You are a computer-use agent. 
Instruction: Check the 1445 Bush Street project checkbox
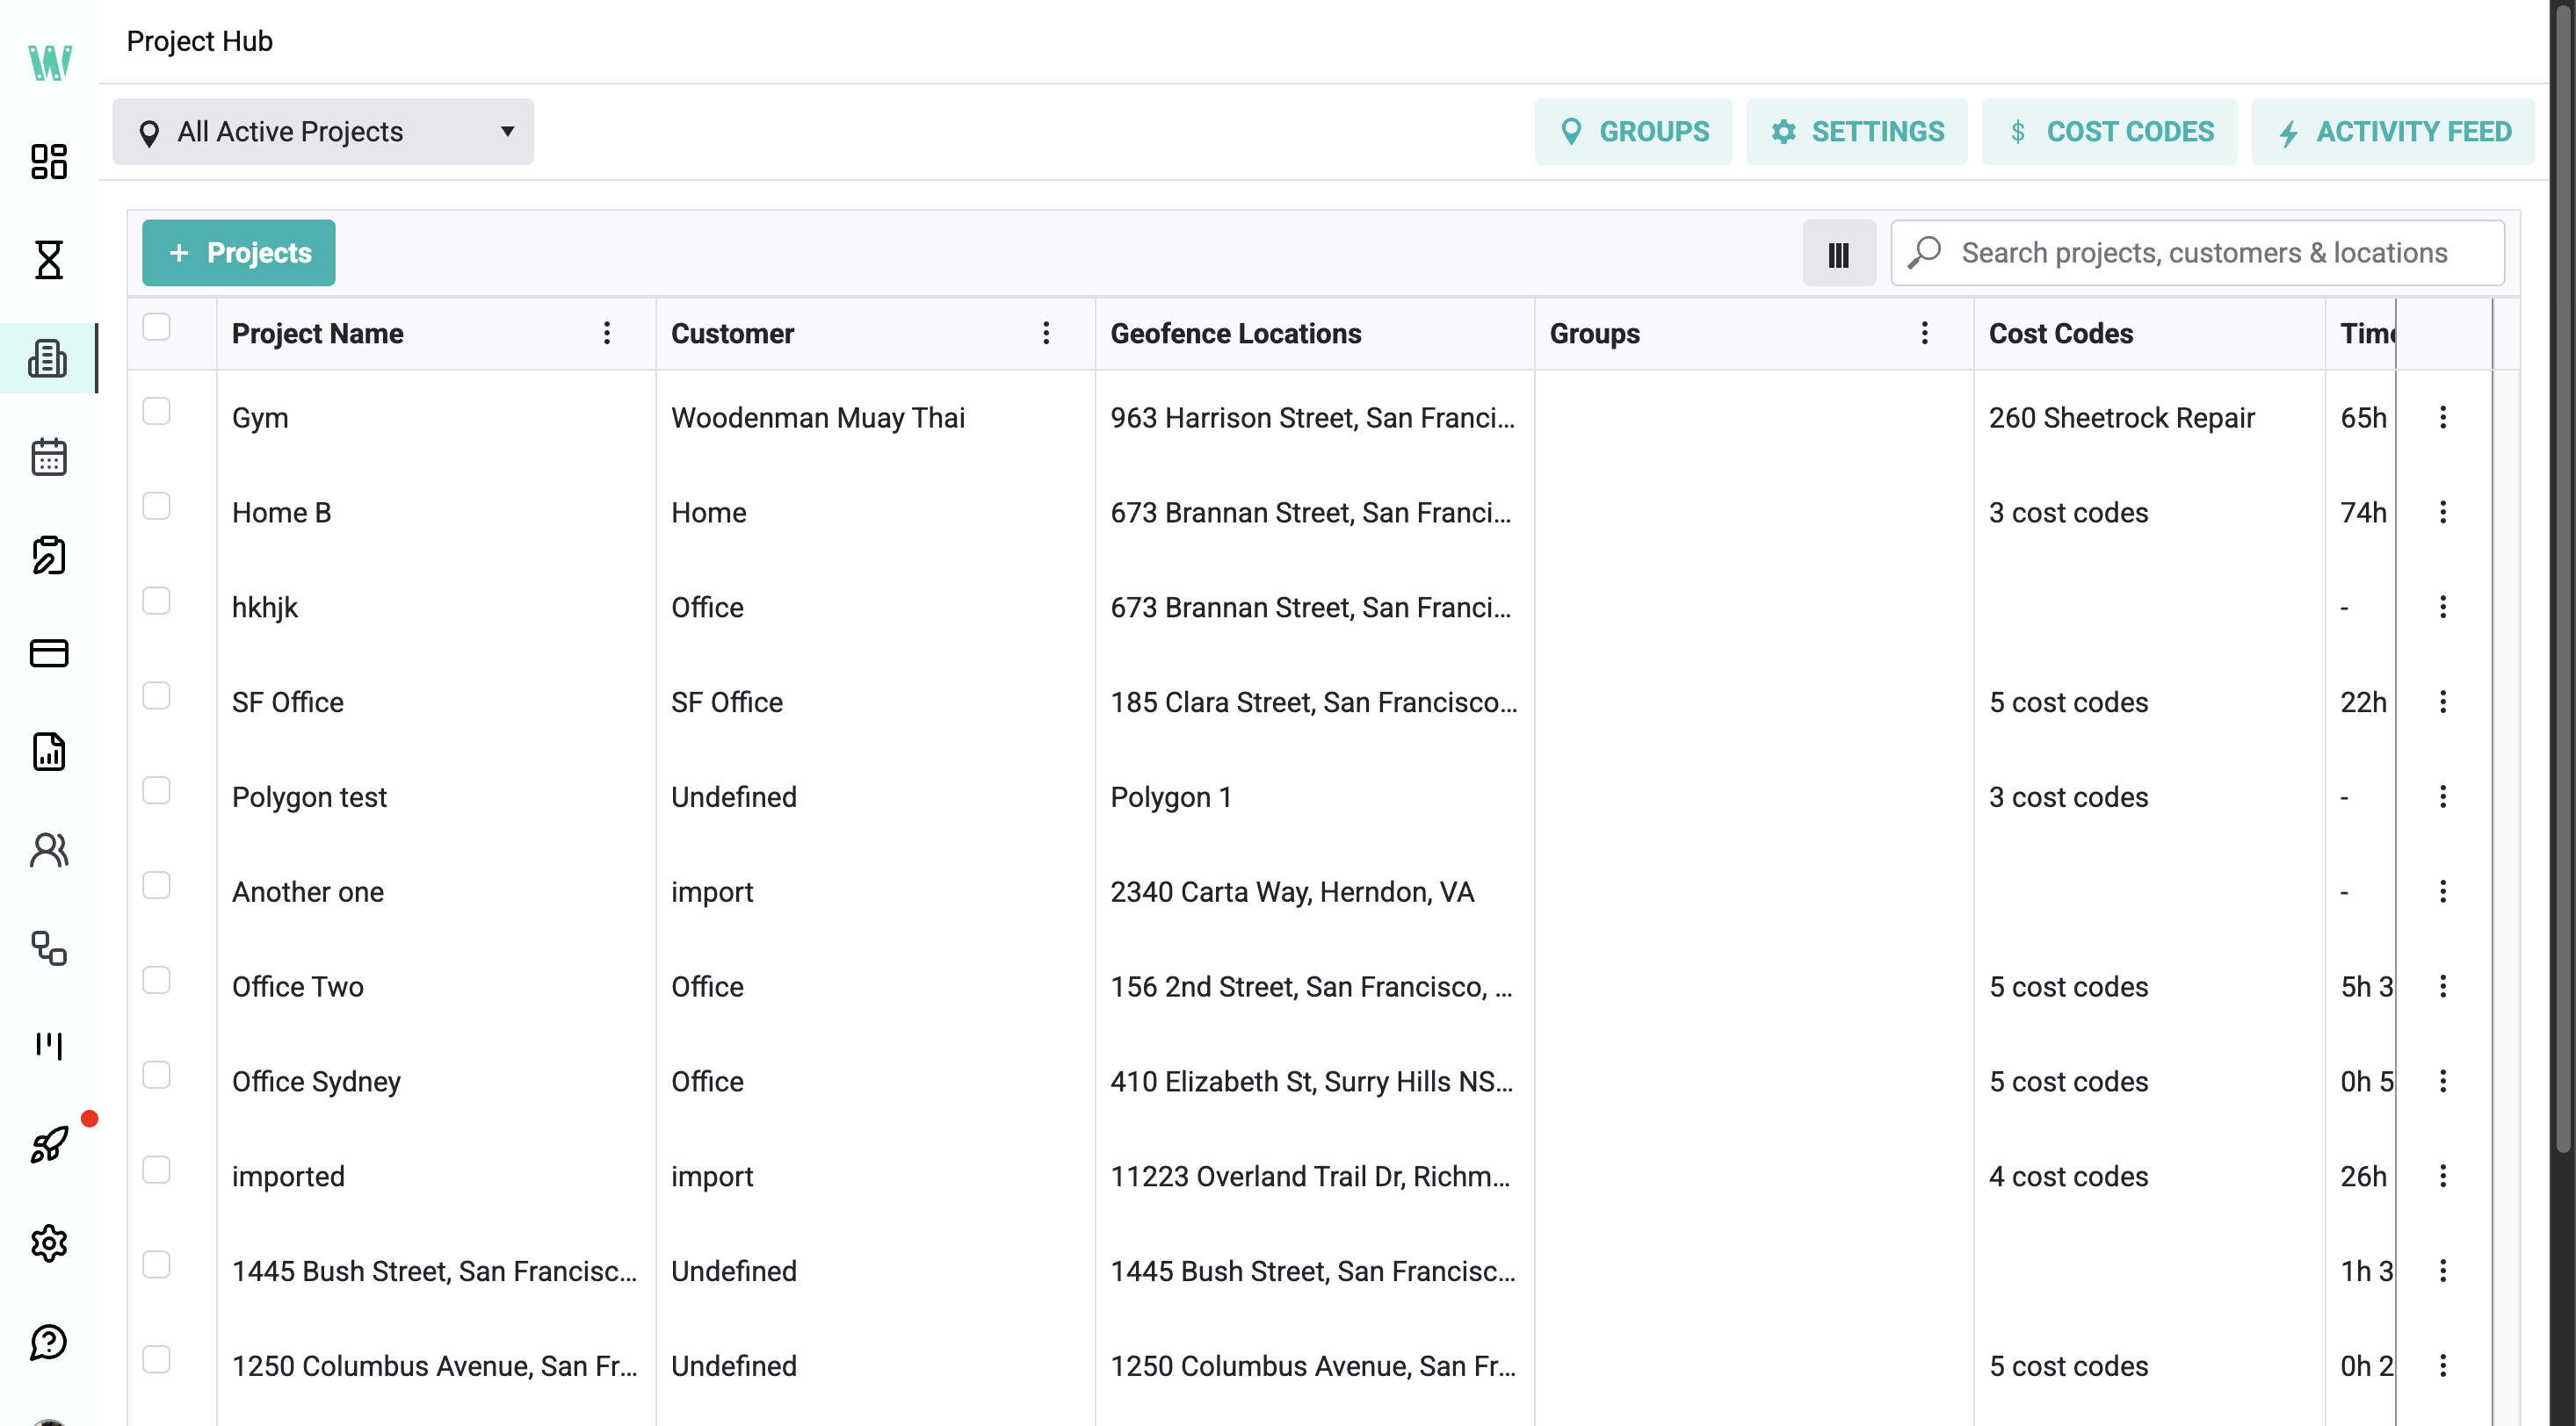tap(156, 1265)
